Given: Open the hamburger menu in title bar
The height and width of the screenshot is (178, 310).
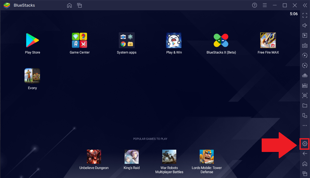Looking at the screenshot, I should [265, 5].
